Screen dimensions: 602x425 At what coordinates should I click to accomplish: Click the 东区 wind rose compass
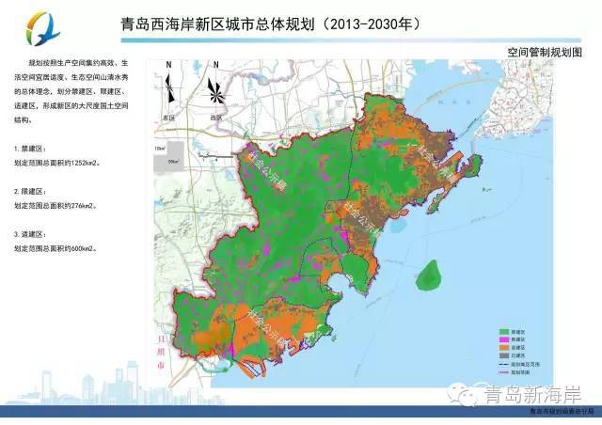[168, 89]
